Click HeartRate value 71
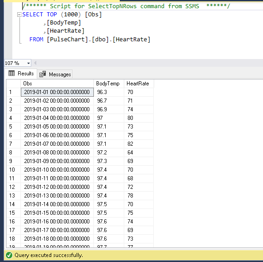 coord(139,101)
